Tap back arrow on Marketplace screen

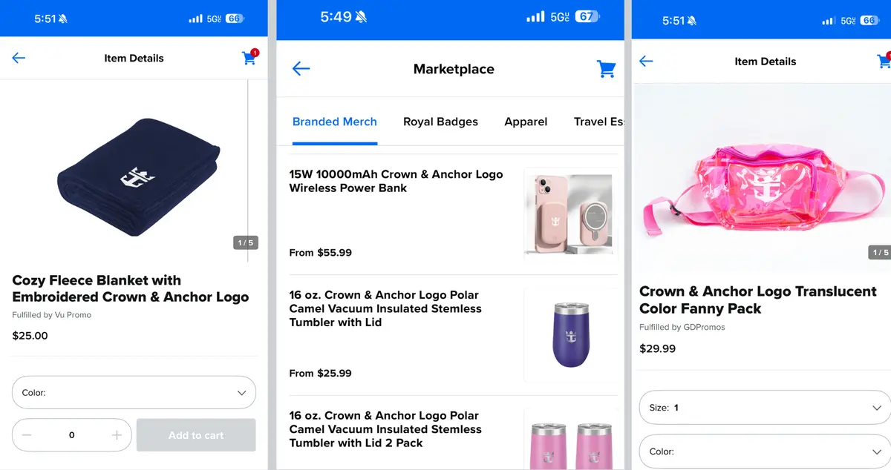click(x=301, y=69)
